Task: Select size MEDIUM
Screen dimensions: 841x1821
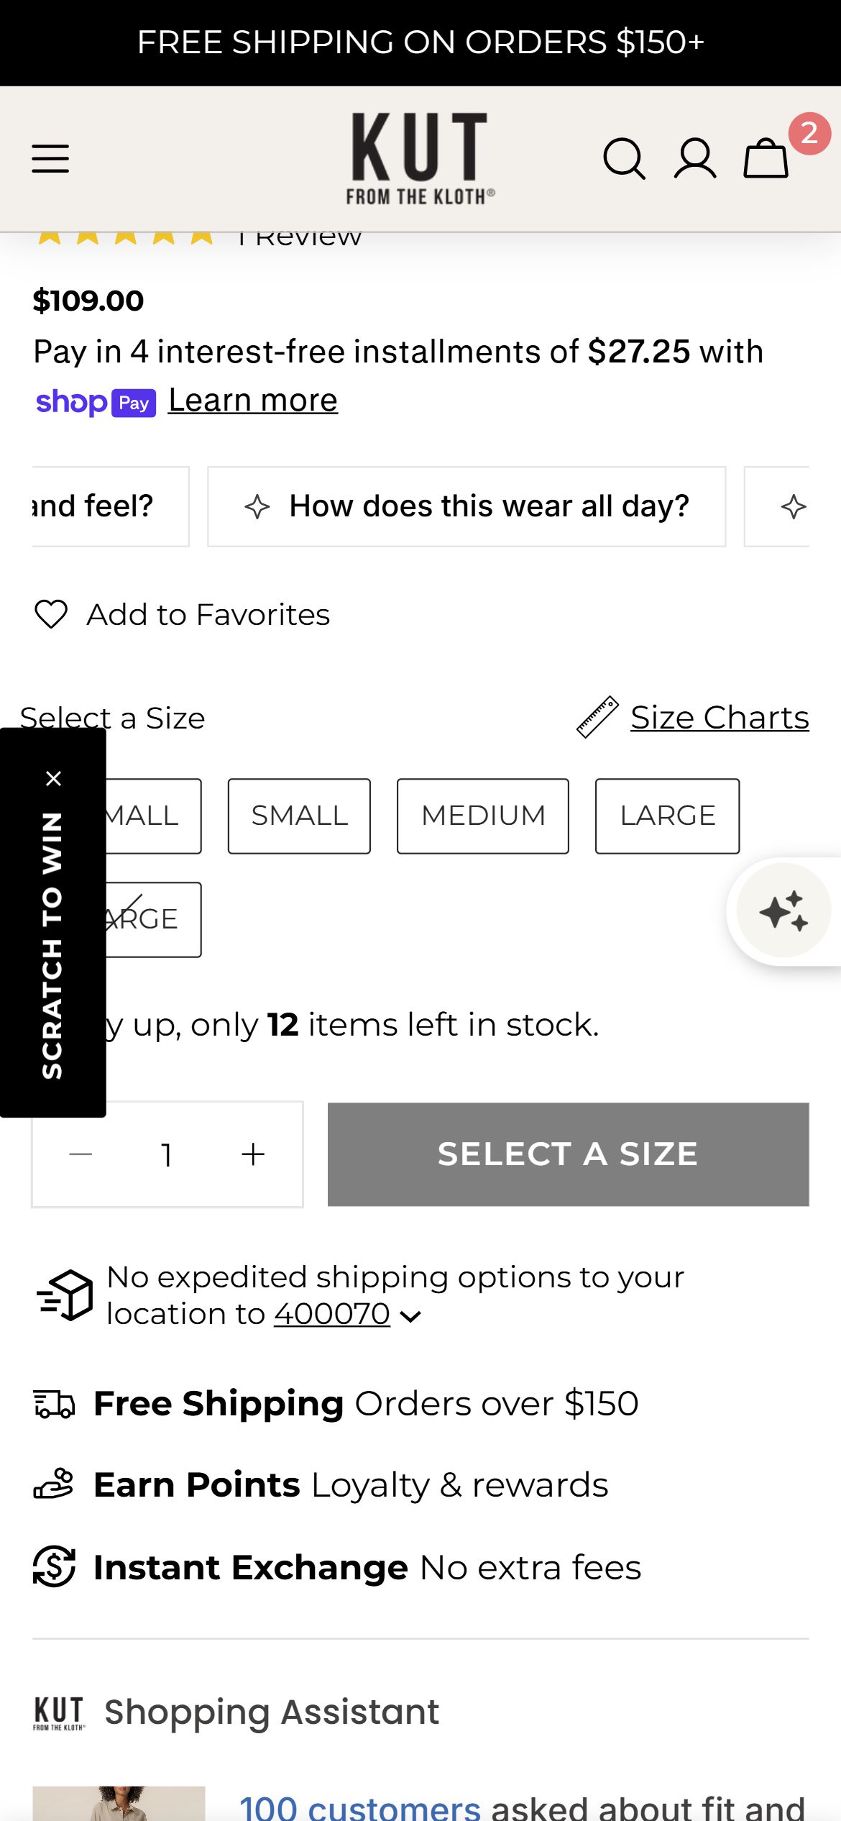Action: [x=483, y=816]
